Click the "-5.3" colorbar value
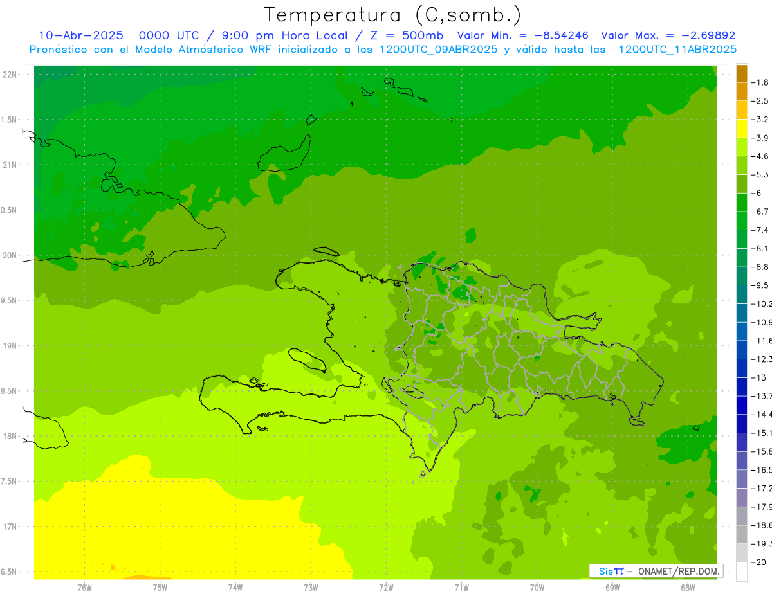Screen dimensions: 772x596 (x=760, y=175)
